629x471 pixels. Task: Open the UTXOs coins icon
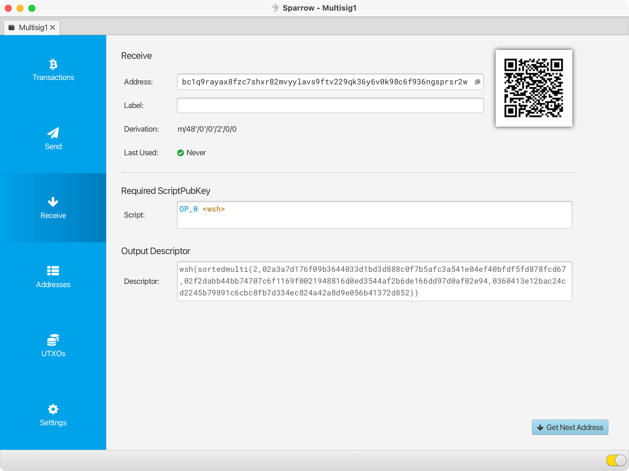(x=53, y=340)
